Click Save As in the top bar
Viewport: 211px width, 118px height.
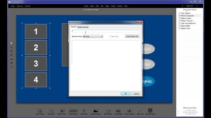point(20,6)
